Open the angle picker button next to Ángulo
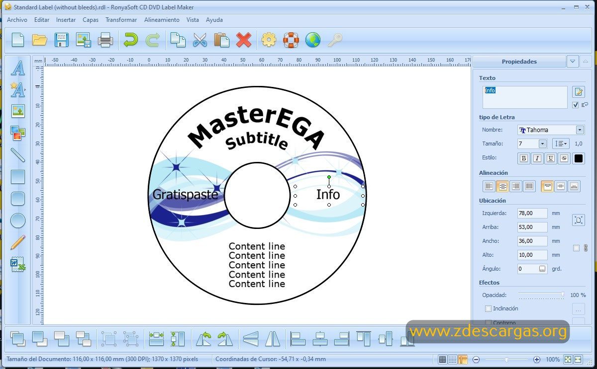The width and height of the screenshot is (597, 369). tap(542, 269)
